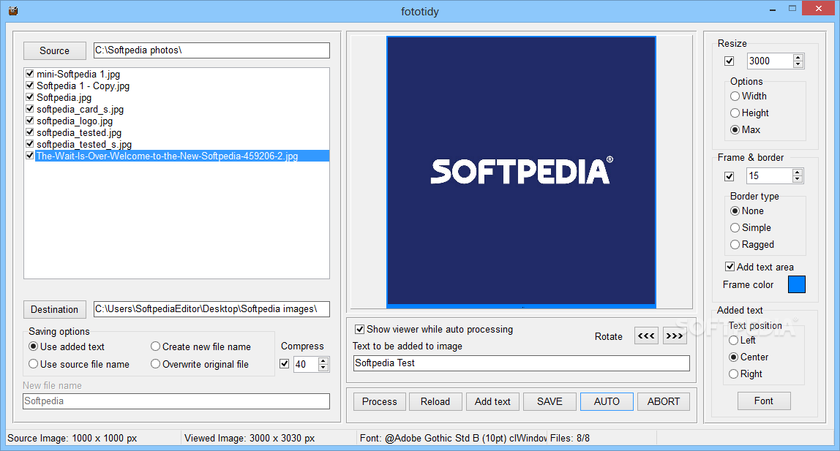Click the Softpedia preview image
Viewport: 840px width, 451px height.
521,171
